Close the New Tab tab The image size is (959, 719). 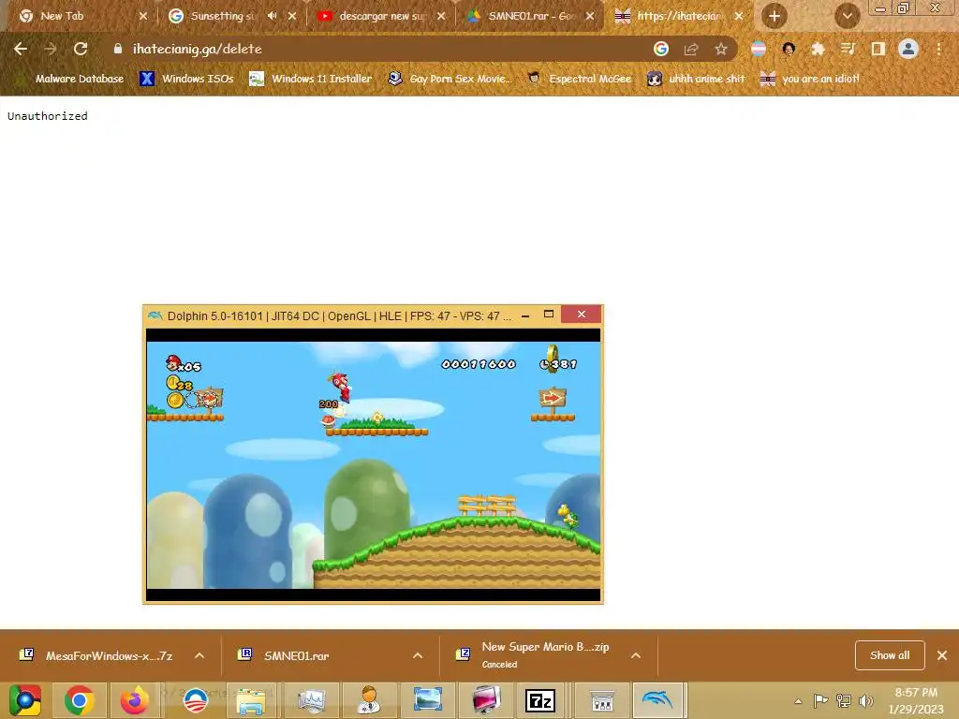pos(143,16)
